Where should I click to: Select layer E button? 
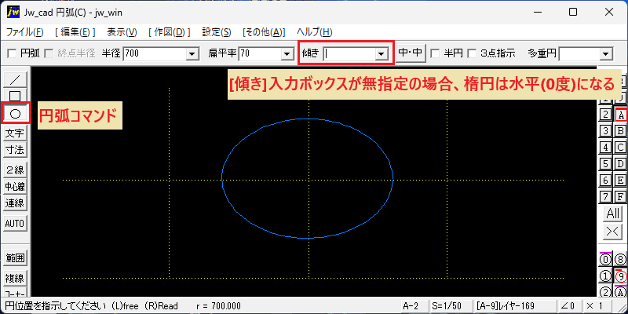[620, 181]
